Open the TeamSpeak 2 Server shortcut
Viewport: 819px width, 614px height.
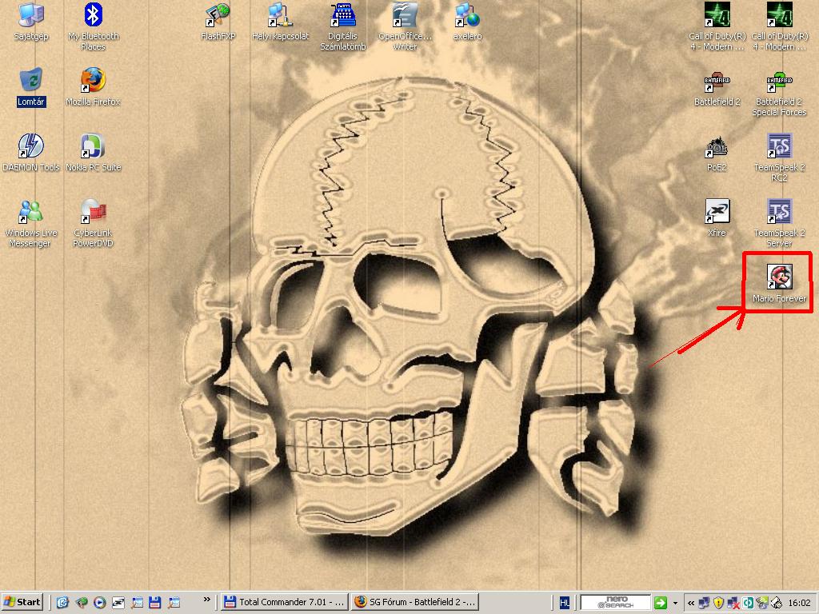pyautogui.click(x=779, y=212)
